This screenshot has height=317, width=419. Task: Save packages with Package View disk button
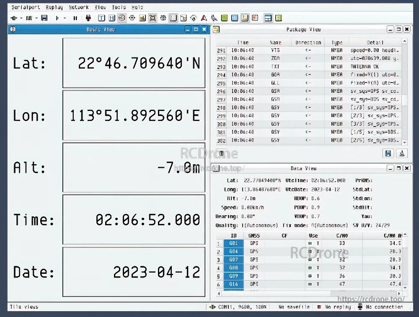(x=388, y=154)
